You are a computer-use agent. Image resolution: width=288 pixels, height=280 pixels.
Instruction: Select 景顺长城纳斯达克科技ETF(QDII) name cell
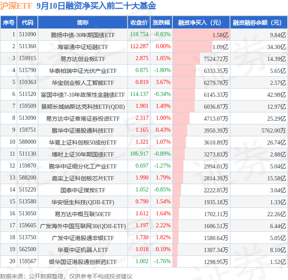(83, 107)
